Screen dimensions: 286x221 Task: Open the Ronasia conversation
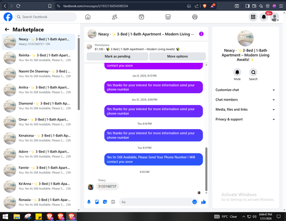click(39, 203)
